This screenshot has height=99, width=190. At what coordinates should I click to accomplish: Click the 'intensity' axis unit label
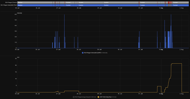(x=20, y=13)
